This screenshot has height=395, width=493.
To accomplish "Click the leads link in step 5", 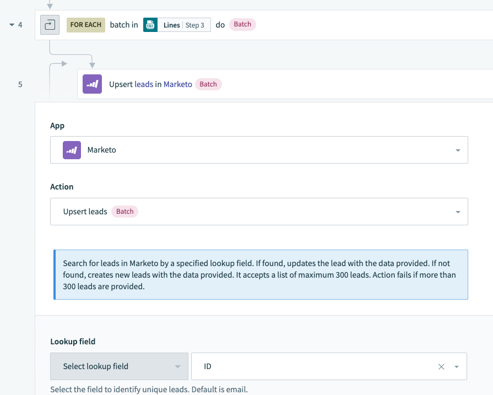I will pos(144,84).
